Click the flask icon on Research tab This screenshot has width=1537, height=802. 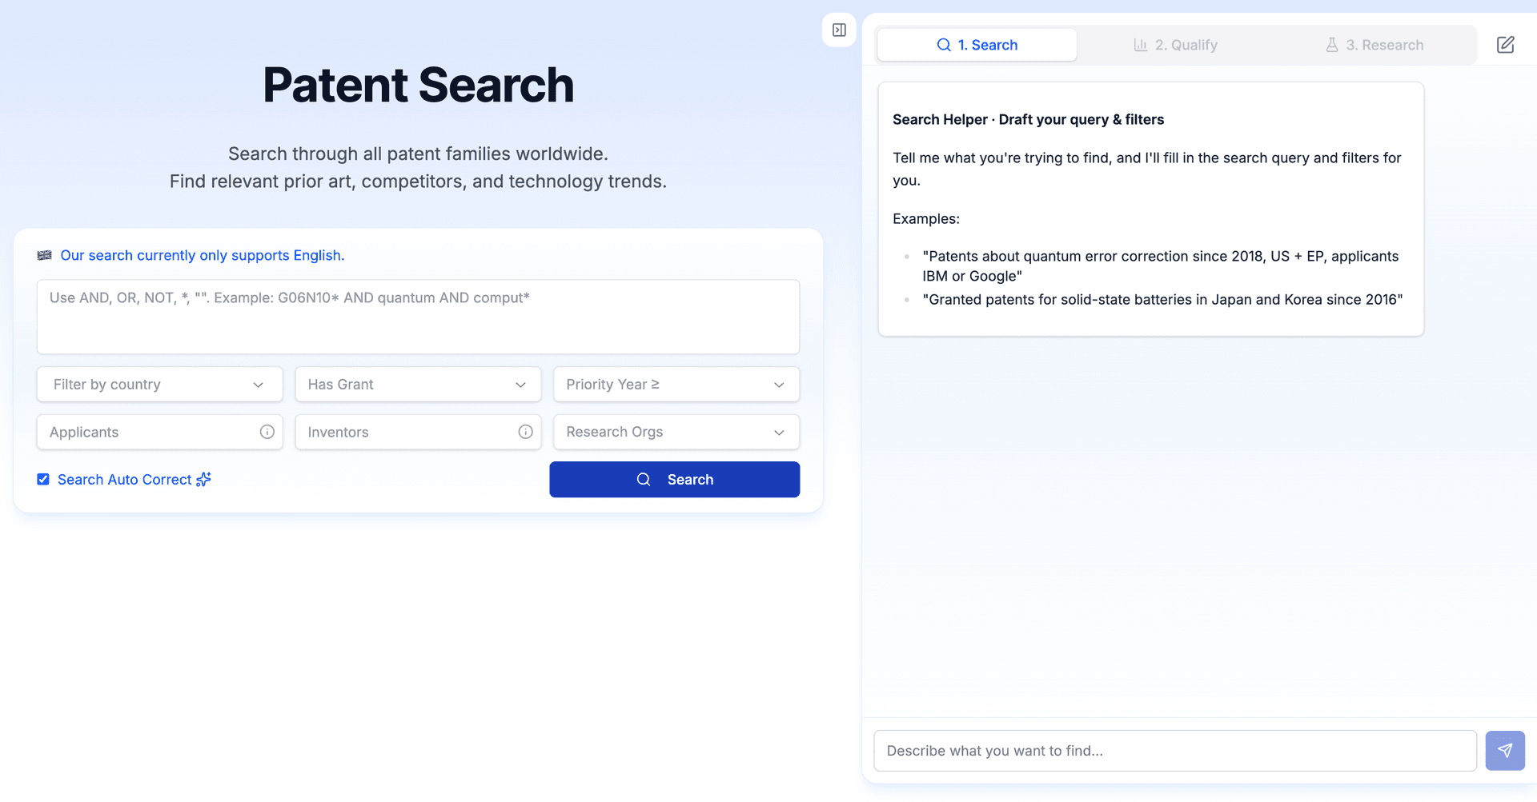pyautogui.click(x=1331, y=45)
